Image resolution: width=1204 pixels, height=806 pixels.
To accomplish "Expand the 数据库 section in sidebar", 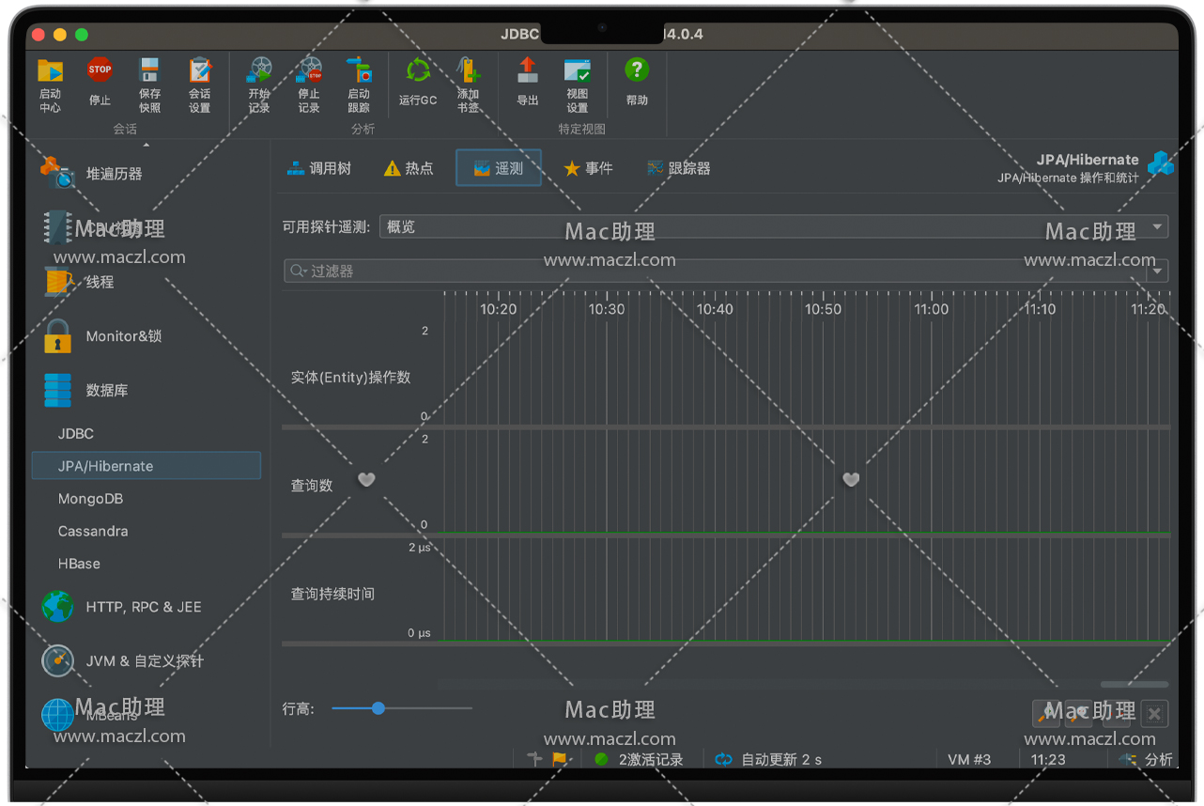I will (x=106, y=390).
